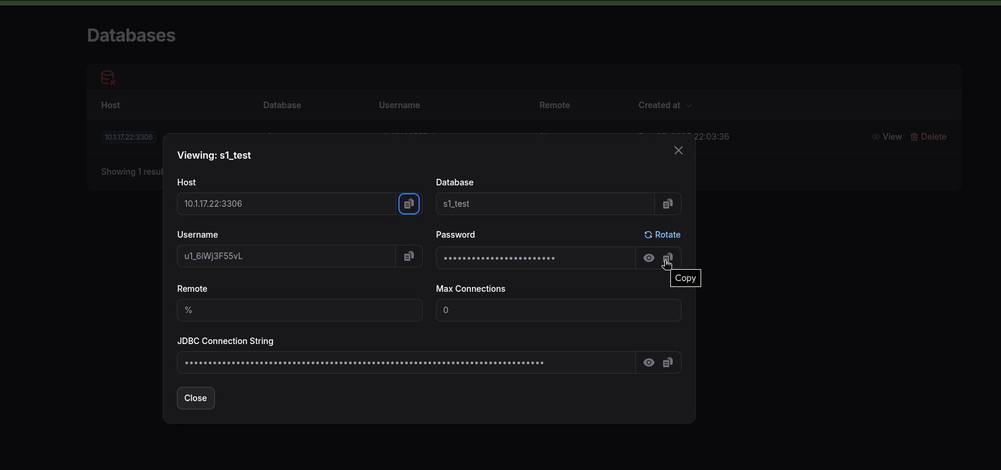Delete the database in table row
The width and height of the screenshot is (1001, 470).
[x=929, y=137]
